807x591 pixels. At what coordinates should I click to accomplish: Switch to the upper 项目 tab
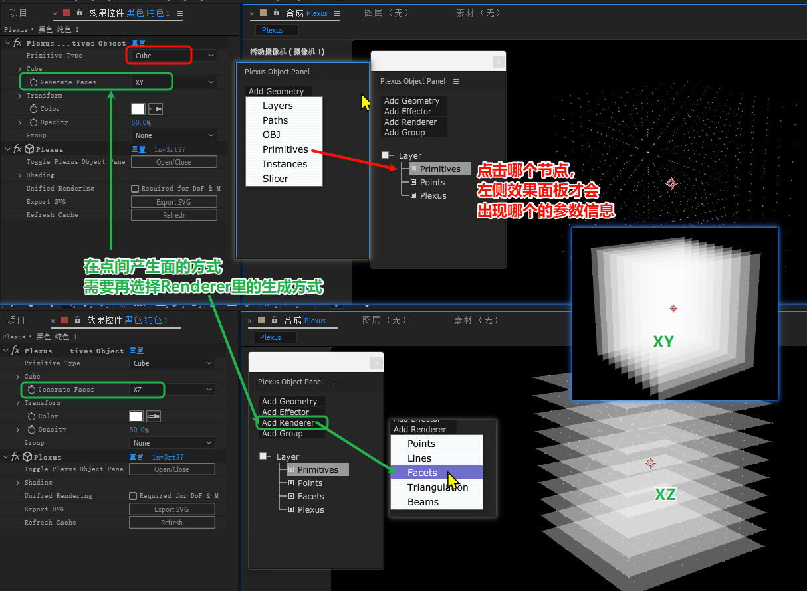[x=18, y=13]
